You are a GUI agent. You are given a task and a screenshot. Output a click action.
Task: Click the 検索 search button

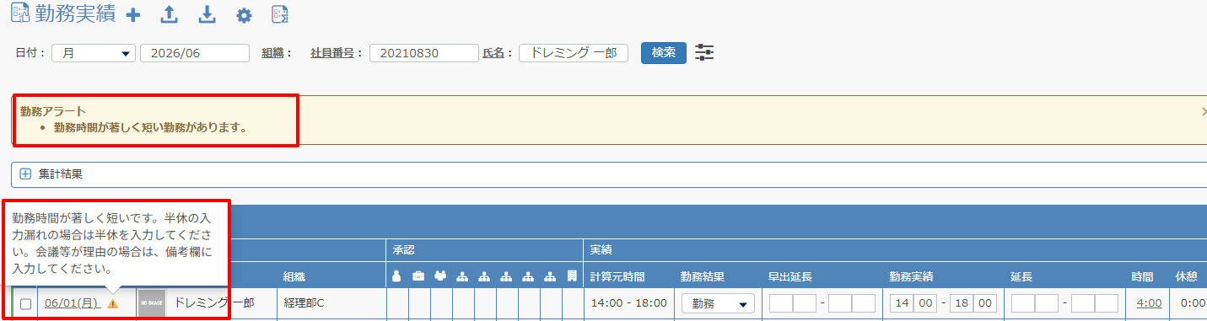click(x=664, y=52)
